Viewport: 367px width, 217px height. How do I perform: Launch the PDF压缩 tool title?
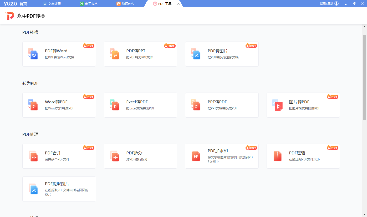click(x=297, y=153)
